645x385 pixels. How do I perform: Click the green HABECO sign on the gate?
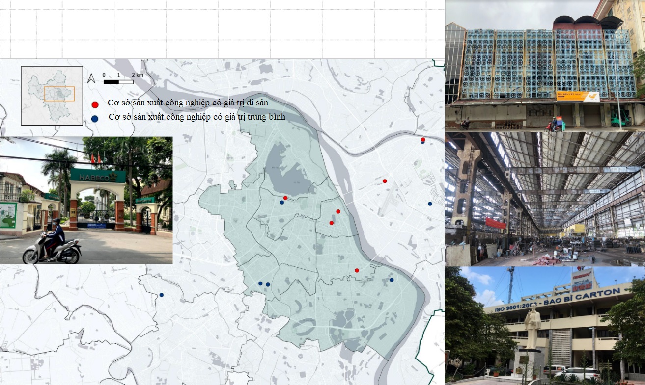click(97, 176)
